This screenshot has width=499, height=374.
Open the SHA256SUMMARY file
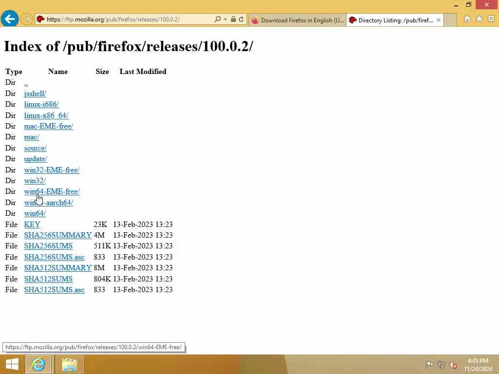[58, 235]
